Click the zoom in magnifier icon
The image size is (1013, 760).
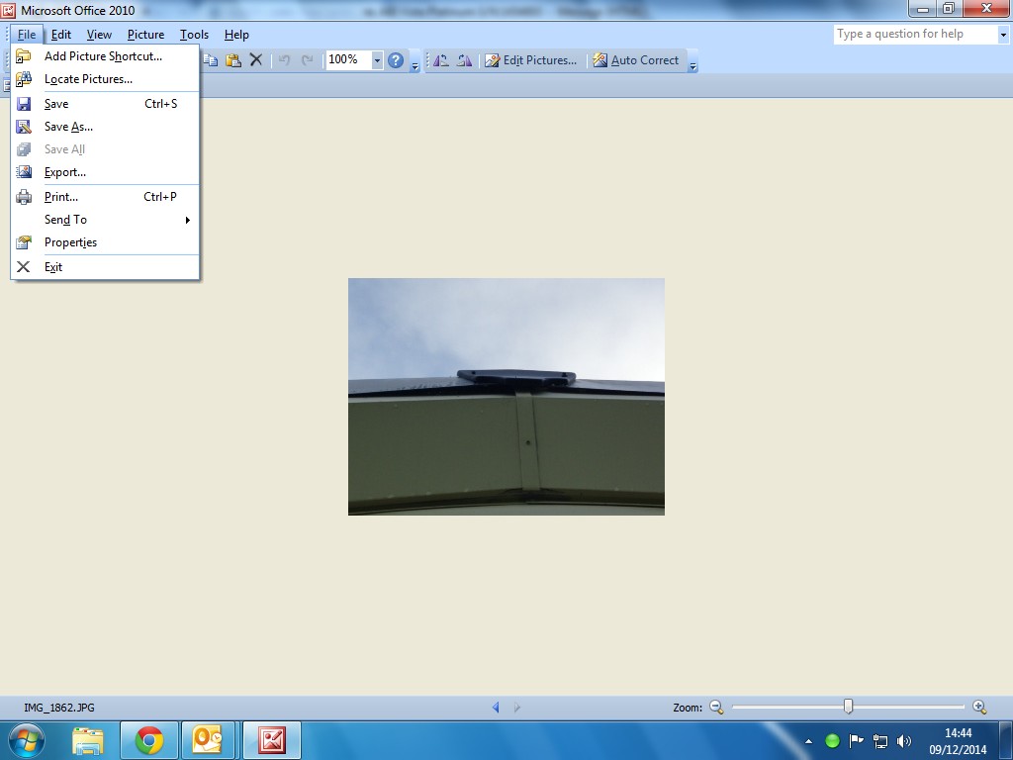(x=979, y=707)
